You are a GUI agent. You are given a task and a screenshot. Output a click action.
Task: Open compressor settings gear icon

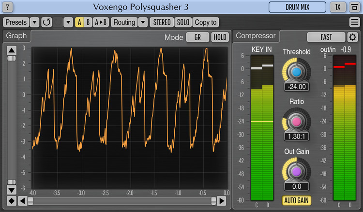coord(352,37)
